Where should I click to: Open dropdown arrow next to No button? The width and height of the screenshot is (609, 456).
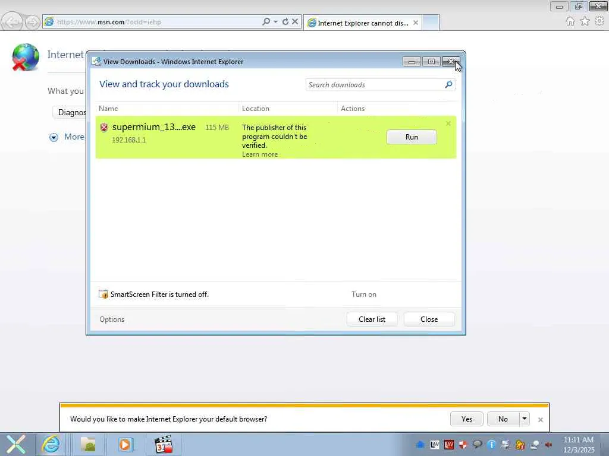point(525,419)
